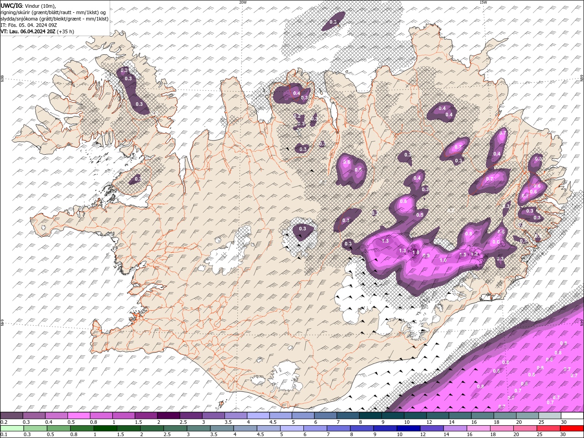Select the palest green rain swatch labeled 0.1

click(x=11, y=428)
